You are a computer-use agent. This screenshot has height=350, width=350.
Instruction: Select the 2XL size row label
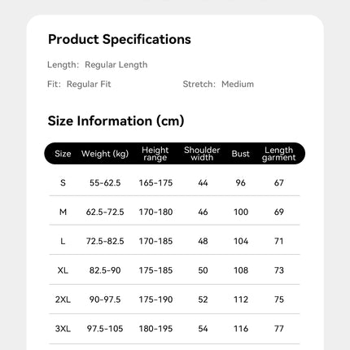[x=63, y=300]
